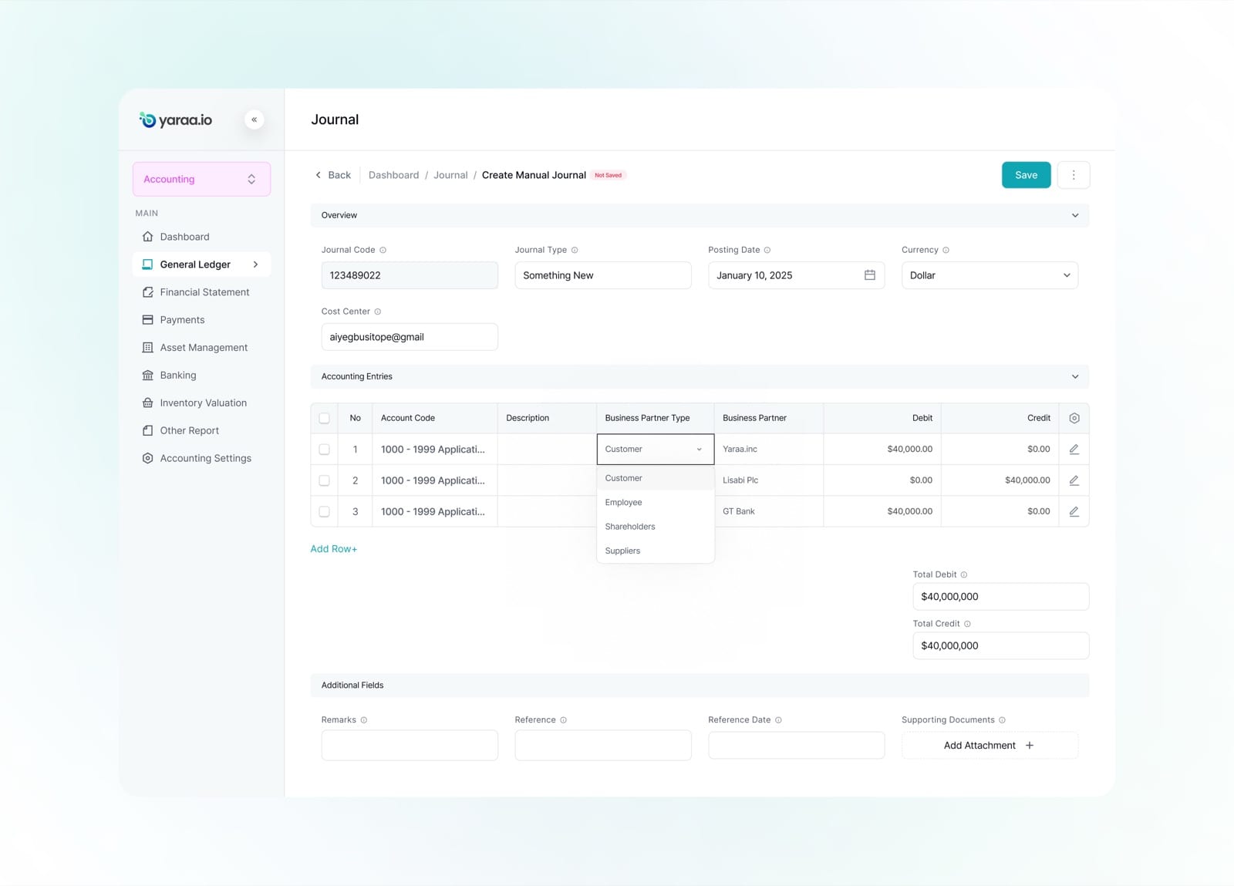Check the checkbox for row 2
This screenshot has width=1234, height=886.
click(324, 480)
